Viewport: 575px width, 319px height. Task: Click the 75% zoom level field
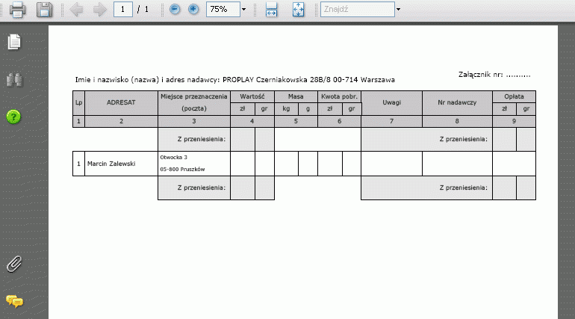pyautogui.click(x=223, y=9)
